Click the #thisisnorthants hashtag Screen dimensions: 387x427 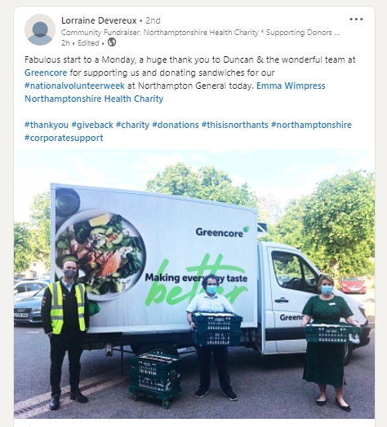(x=235, y=125)
